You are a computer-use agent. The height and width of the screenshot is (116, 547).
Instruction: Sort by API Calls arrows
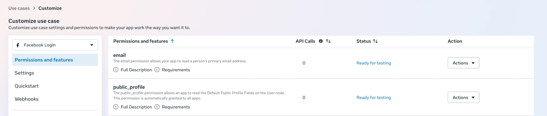[x=328, y=41]
